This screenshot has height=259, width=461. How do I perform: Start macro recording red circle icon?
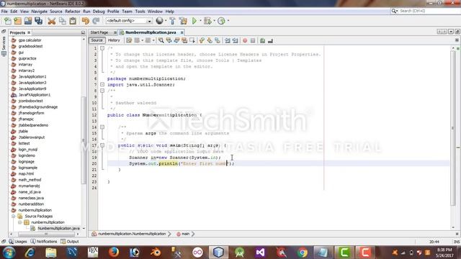coord(245,40)
